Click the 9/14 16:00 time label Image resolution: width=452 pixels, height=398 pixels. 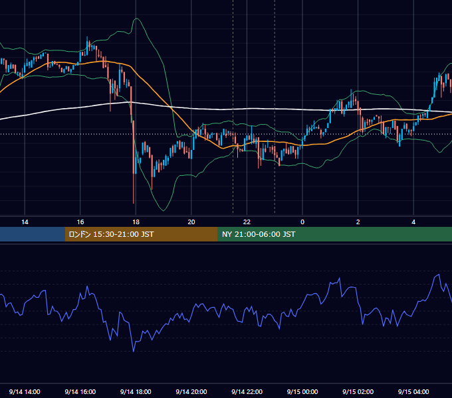pyautogui.click(x=80, y=391)
